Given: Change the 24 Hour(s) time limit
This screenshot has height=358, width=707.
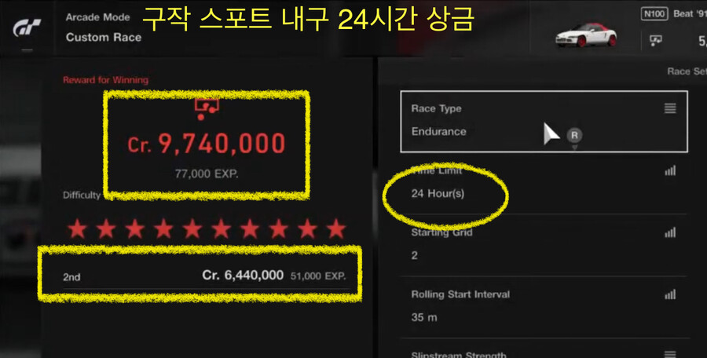Looking at the screenshot, I should [x=544, y=183].
